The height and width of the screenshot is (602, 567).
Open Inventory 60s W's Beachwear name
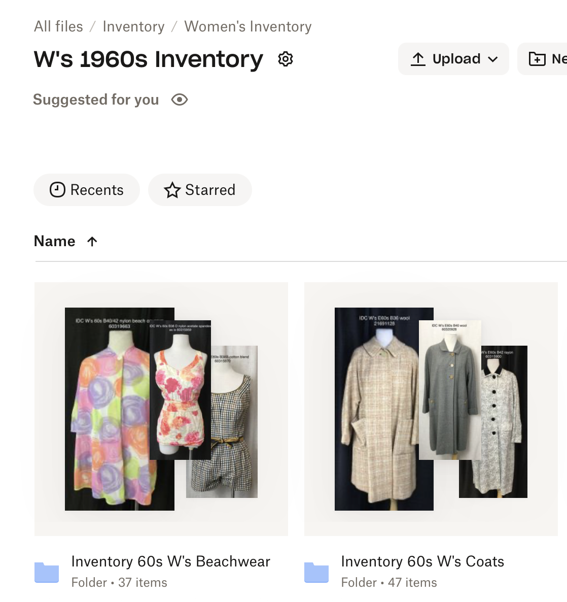(x=171, y=561)
